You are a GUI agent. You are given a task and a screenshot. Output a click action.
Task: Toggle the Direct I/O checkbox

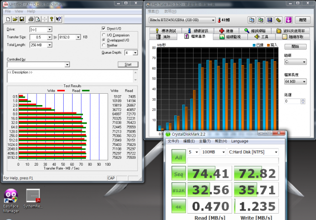104,29
